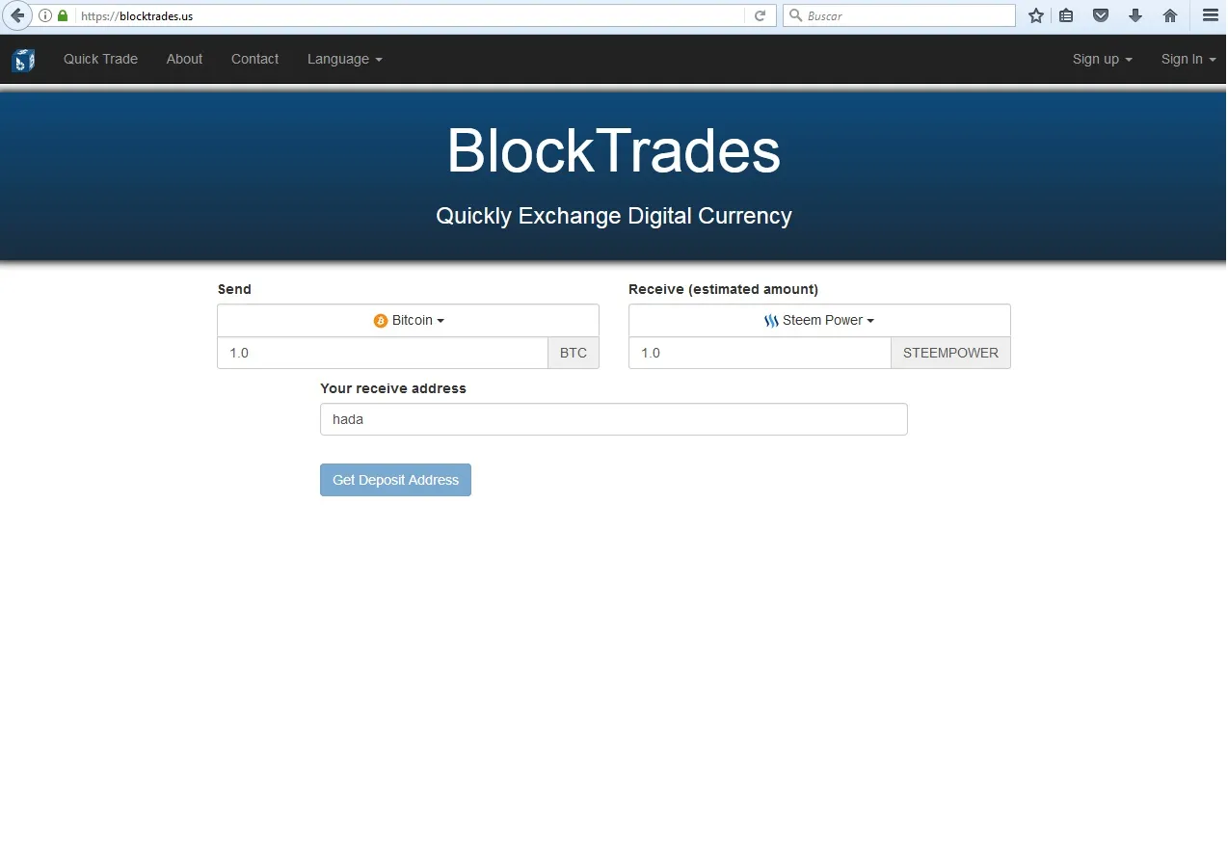
Task: Open the Quick Trade page
Action: pos(100,59)
